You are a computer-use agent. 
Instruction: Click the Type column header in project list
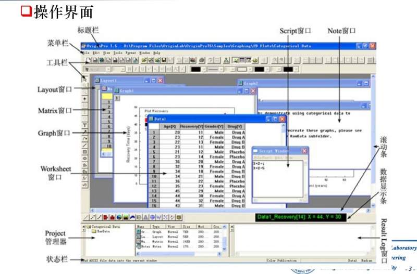(x=159, y=227)
